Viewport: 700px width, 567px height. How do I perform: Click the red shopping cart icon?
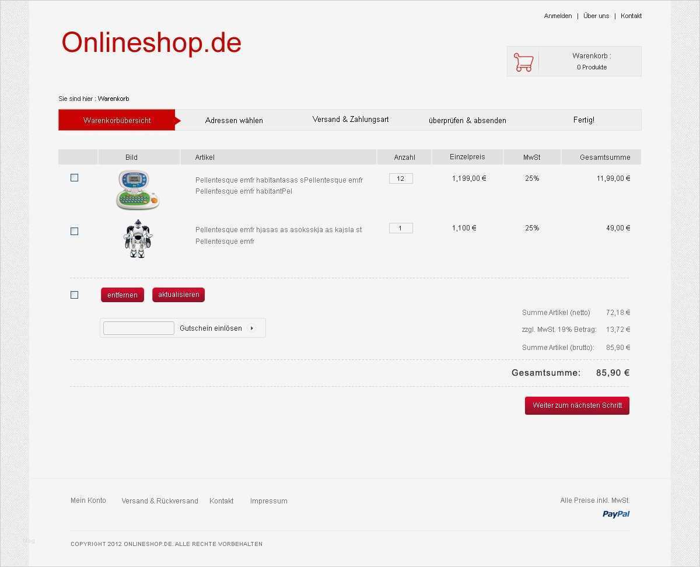click(x=523, y=61)
